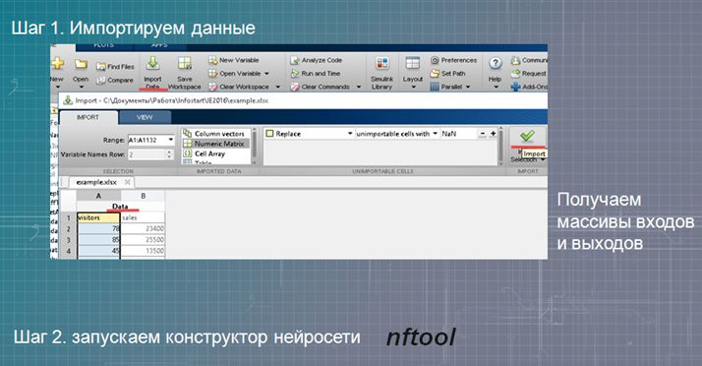Click the Save Workspace icon
This screenshot has height=366, width=702.
pos(185,63)
